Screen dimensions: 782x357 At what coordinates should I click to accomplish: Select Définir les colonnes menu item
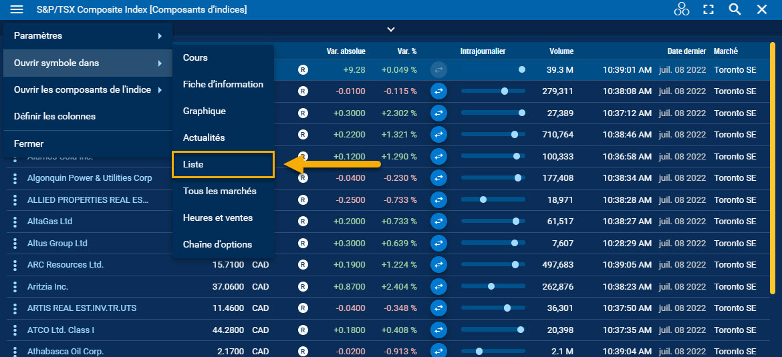55,116
